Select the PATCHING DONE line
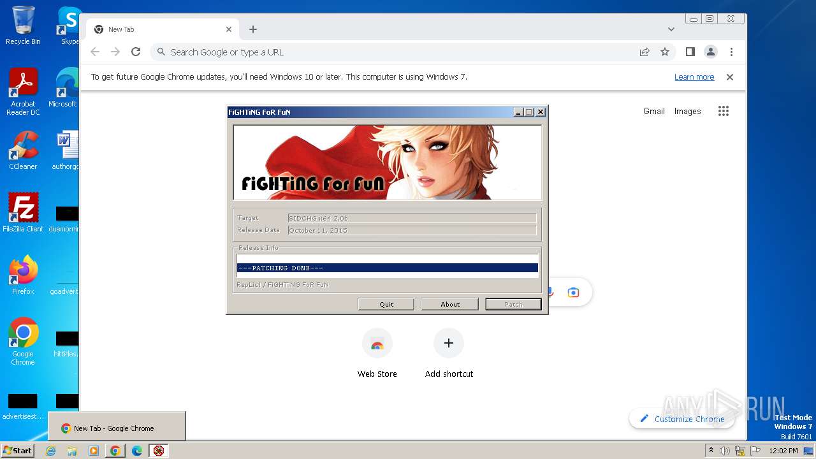The height and width of the screenshot is (459, 816). (387, 268)
